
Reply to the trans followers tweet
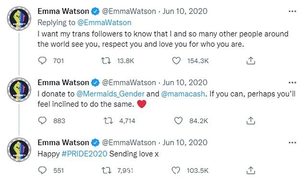[42, 61]
